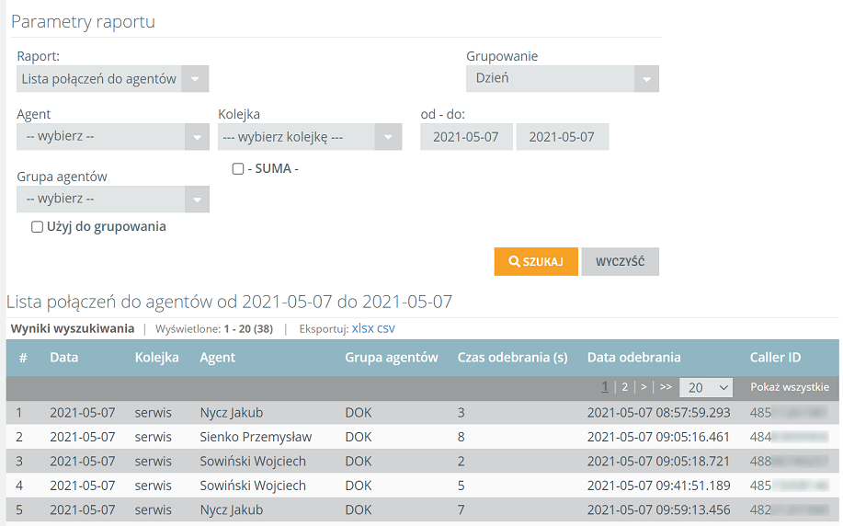Select Nycz Jakub in row 1
The height and width of the screenshot is (526, 843).
[231, 413]
